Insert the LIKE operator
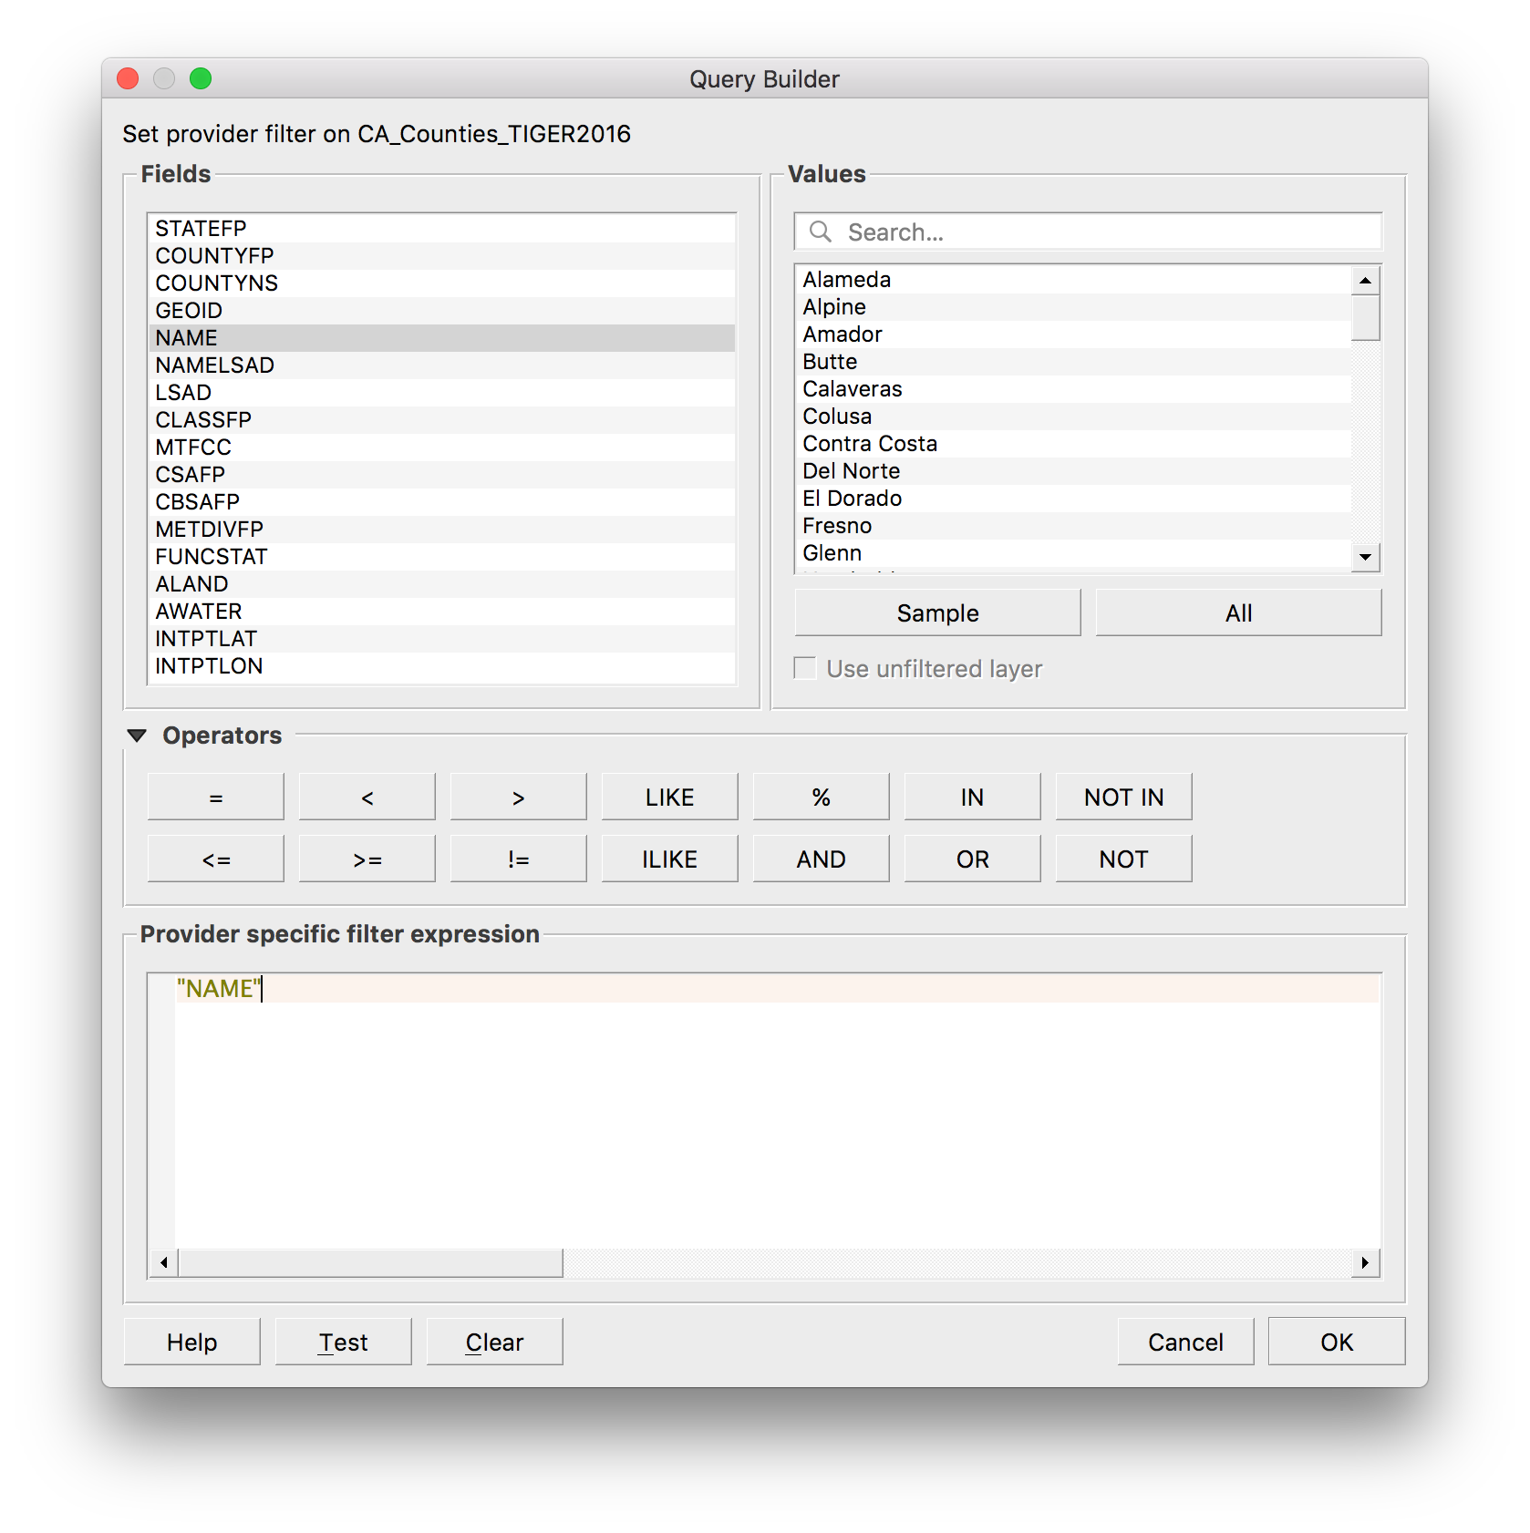The image size is (1530, 1533). point(668,796)
